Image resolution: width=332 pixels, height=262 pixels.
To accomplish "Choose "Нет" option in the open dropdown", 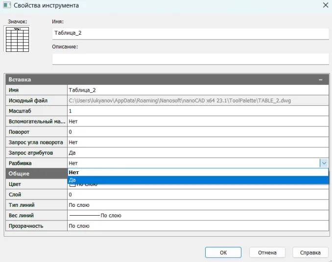I will (197, 172).
